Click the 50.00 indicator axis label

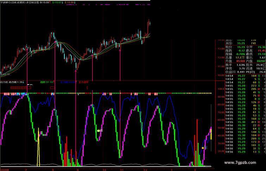pyautogui.click(x=221, y=128)
